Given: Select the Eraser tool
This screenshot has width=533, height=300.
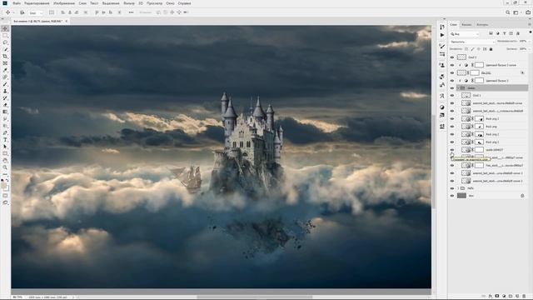Looking at the screenshot, I should point(5,105).
